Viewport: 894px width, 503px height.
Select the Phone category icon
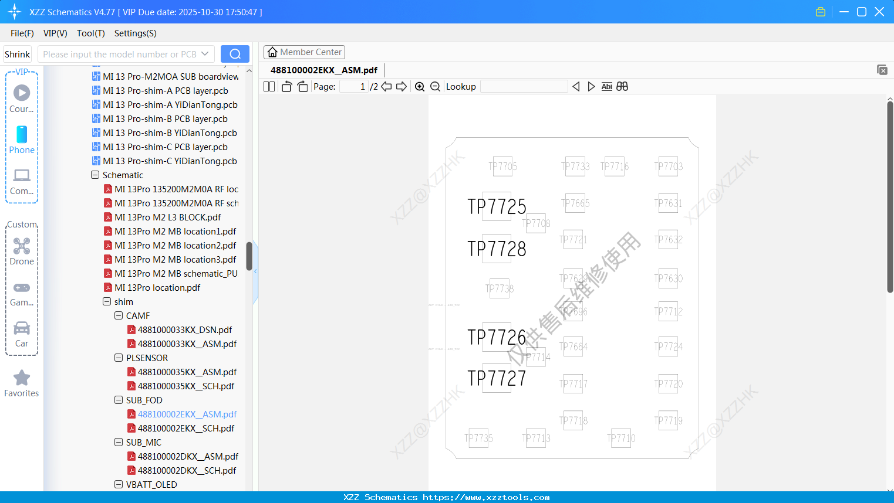[22, 140]
